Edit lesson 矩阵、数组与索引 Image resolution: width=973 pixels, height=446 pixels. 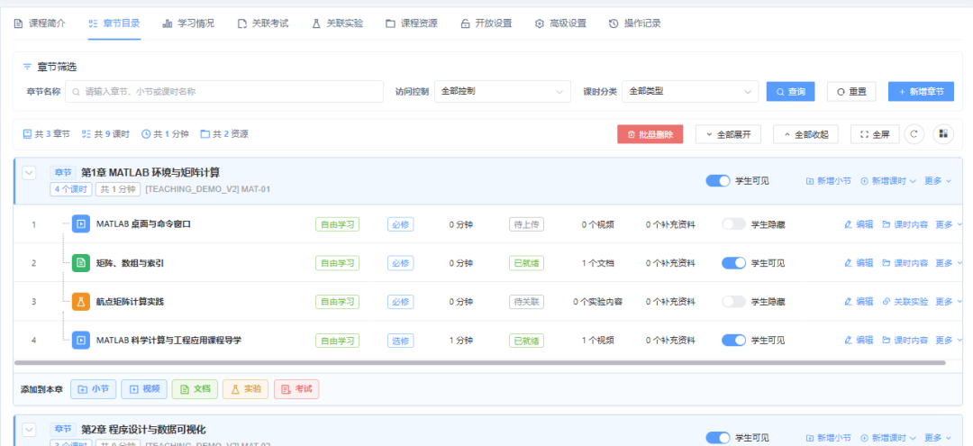pyautogui.click(x=859, y=263)
